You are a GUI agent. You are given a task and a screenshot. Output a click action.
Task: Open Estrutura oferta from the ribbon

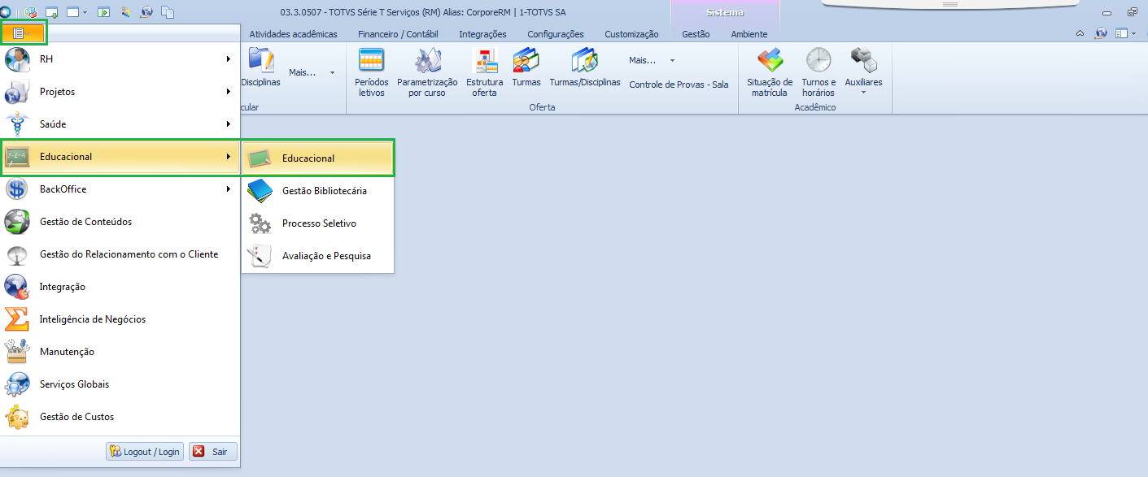(485, 72)
